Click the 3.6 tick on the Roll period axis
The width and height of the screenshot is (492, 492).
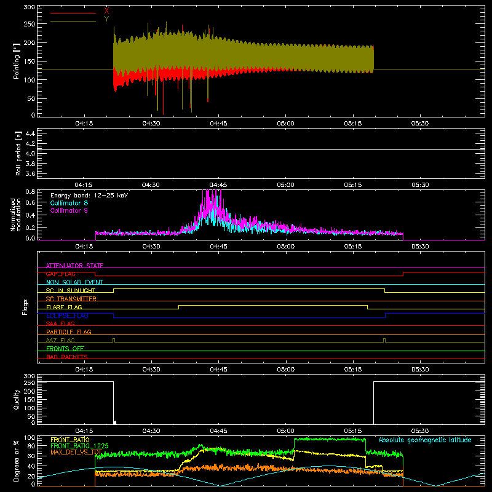(30, 173)
